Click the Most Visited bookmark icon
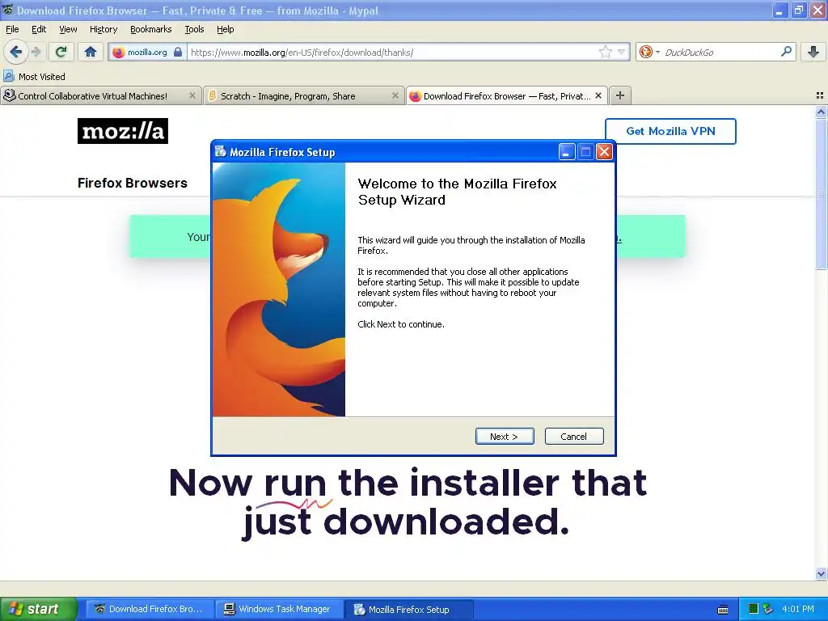 coord(9,77)
